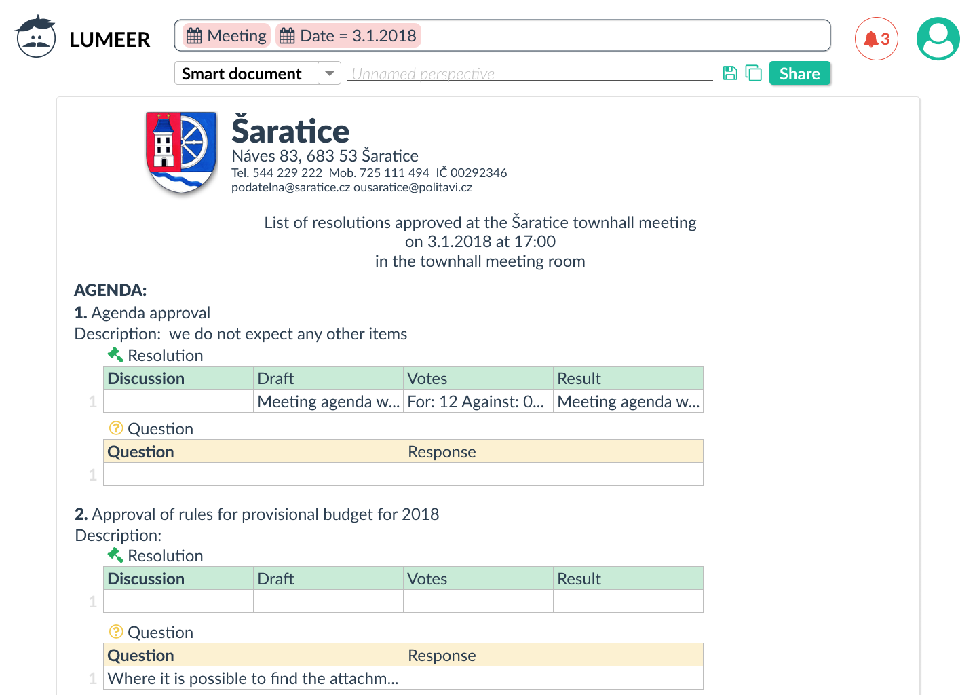Click the empty Draft cell in item 2 Resolution
This screenshot has height=695, width=977.
pos(328,601)
